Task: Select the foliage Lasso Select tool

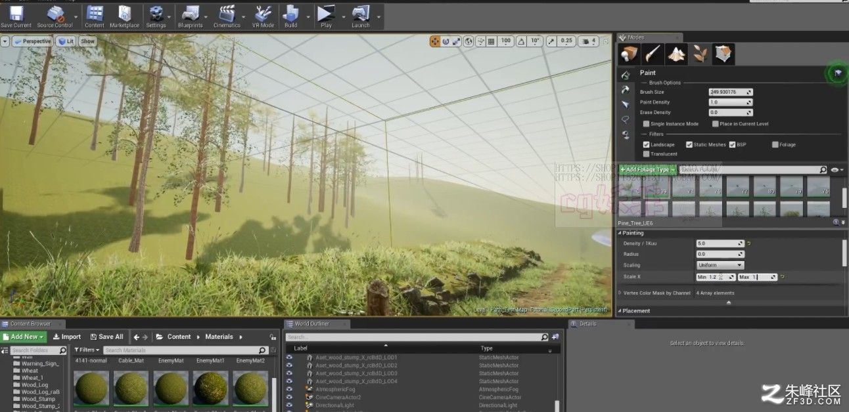Action: [626, 120]
